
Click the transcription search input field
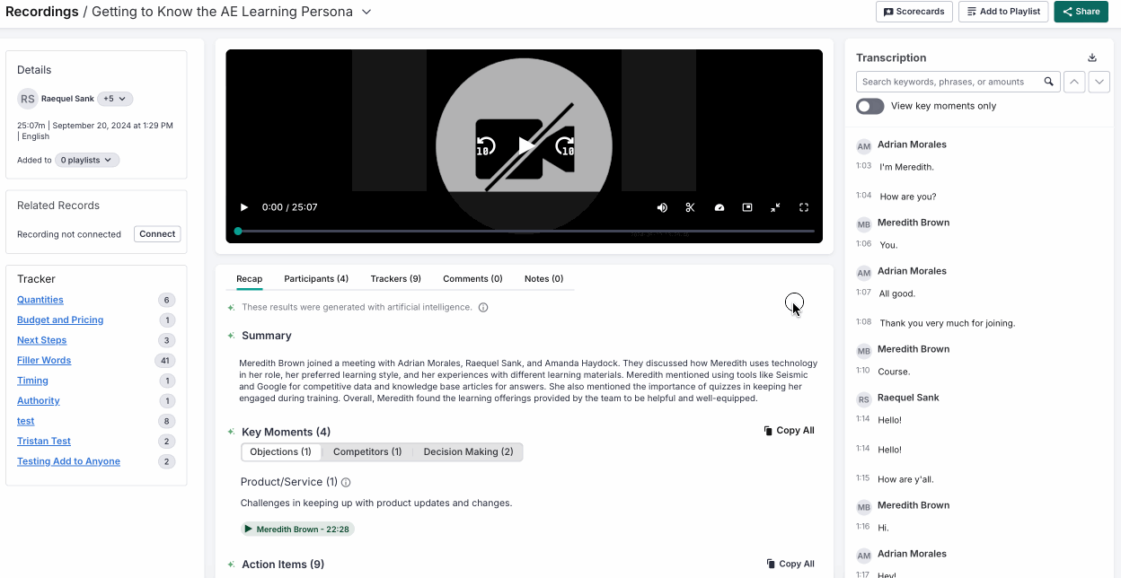(x=943, y=81)
